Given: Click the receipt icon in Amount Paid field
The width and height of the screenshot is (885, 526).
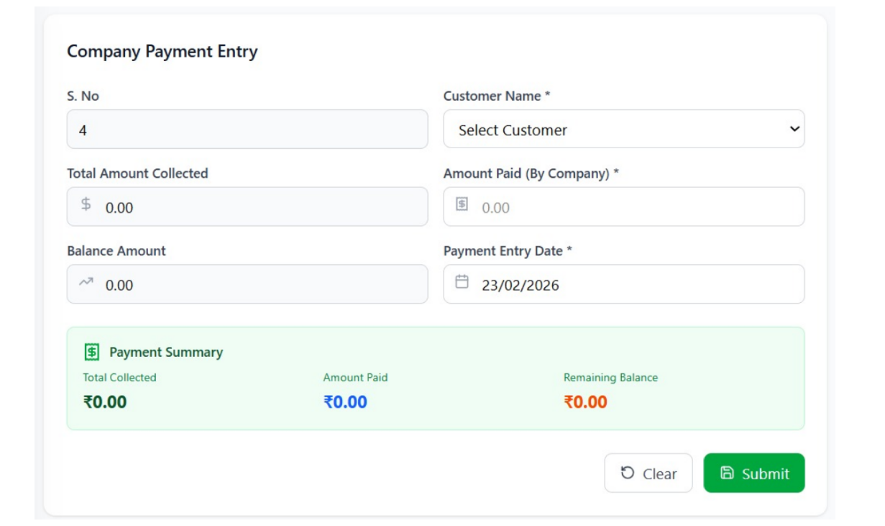Looking at the screenshot, I should point(462,204).
